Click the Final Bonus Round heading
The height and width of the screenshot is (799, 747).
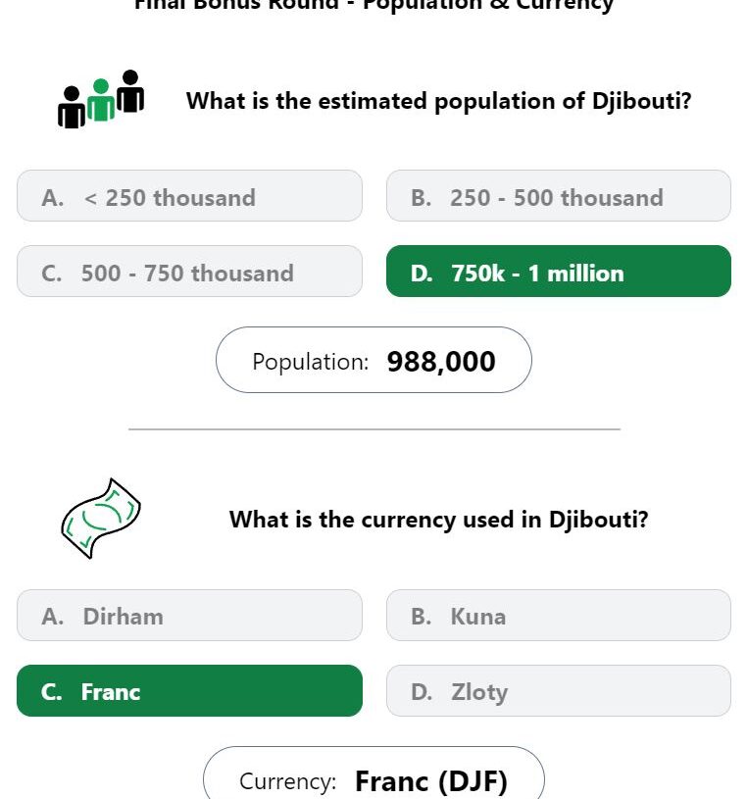coord(373,5)
